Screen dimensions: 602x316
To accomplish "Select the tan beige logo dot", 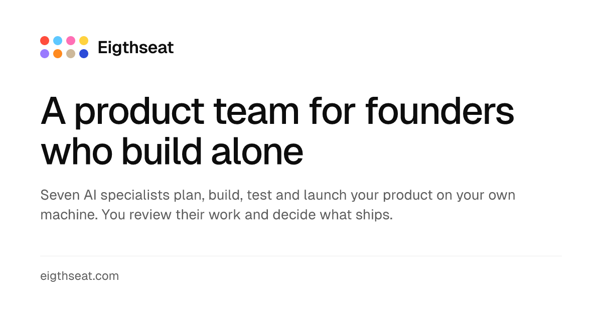I will click(x=71, y=54).
